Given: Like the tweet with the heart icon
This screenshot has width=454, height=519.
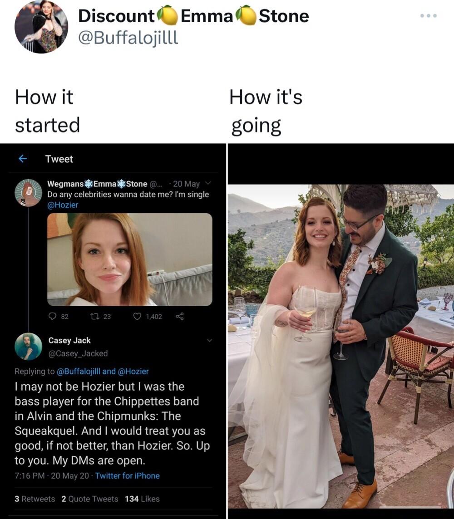Looking at the screenshot, I should pos(136,316).
